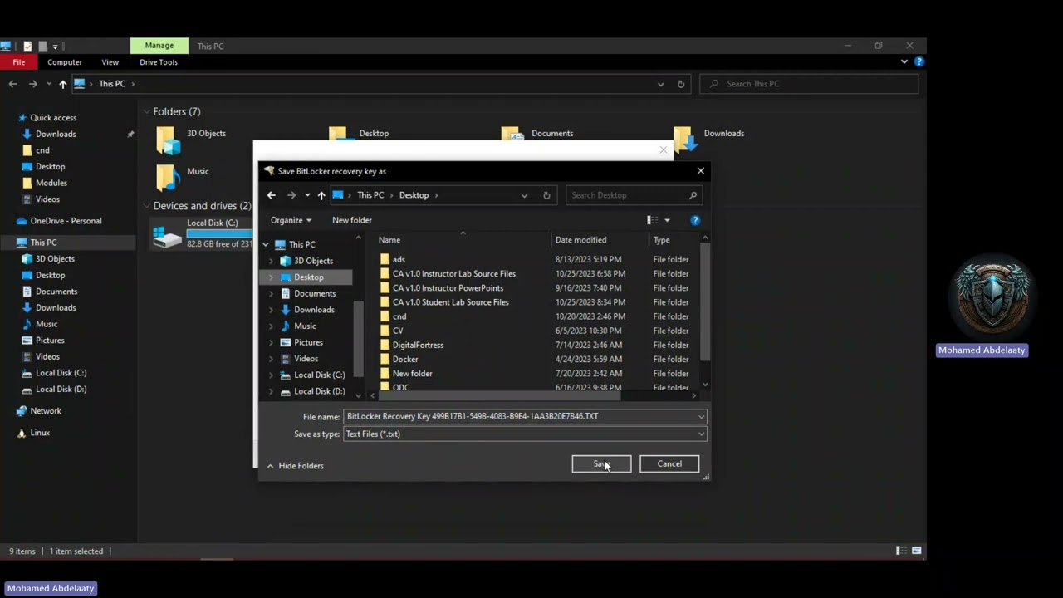Select the cnd folder in file list
The image size is (1063, 598).
(399, 316)
